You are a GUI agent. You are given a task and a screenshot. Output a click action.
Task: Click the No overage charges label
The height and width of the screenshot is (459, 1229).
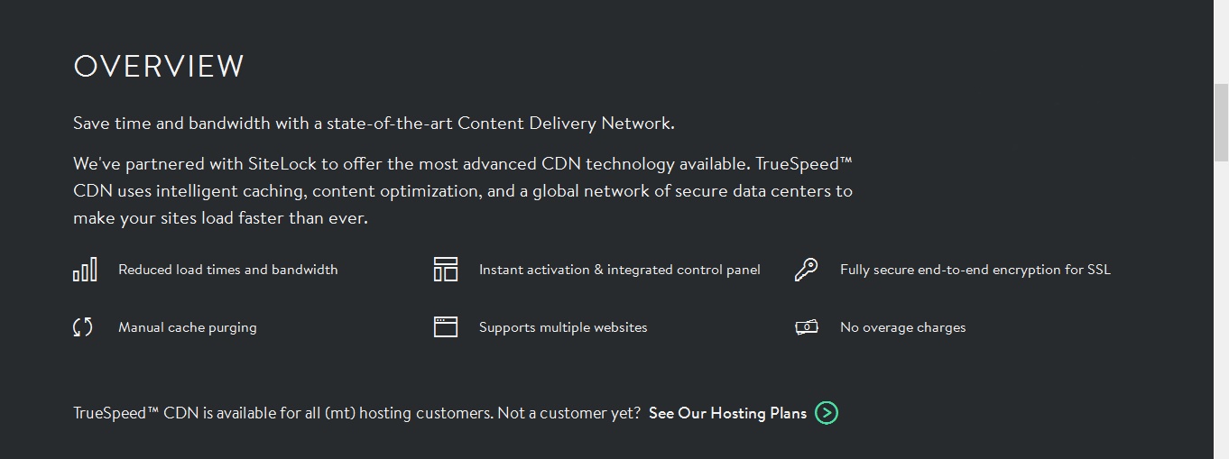pos(903,327)
